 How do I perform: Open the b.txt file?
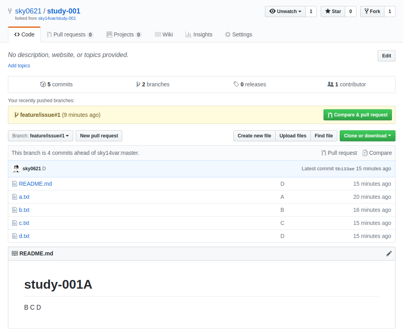pyautogui.click(x=24, y=210)
